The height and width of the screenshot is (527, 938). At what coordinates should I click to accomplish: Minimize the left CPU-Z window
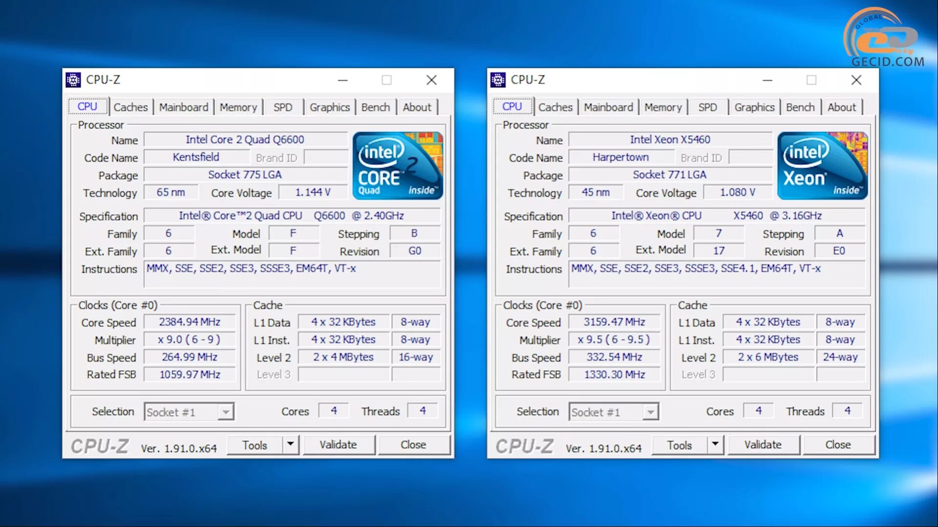tap(343, 80)
